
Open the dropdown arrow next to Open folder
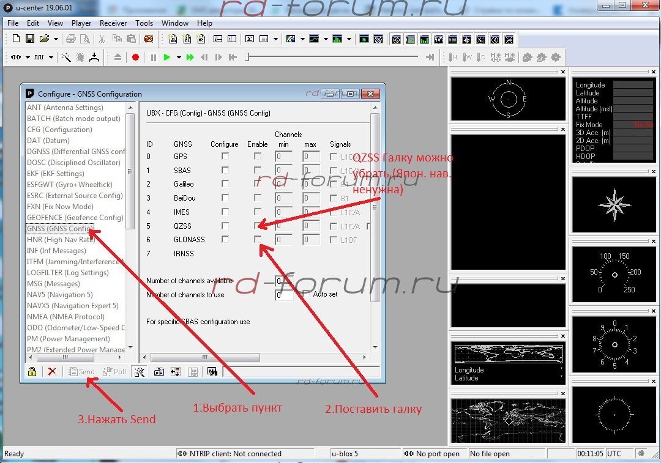pos(55,39)
